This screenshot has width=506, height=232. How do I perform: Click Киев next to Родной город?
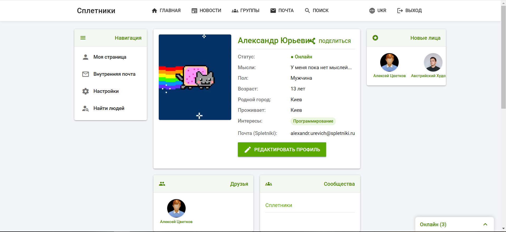(296, 100)
